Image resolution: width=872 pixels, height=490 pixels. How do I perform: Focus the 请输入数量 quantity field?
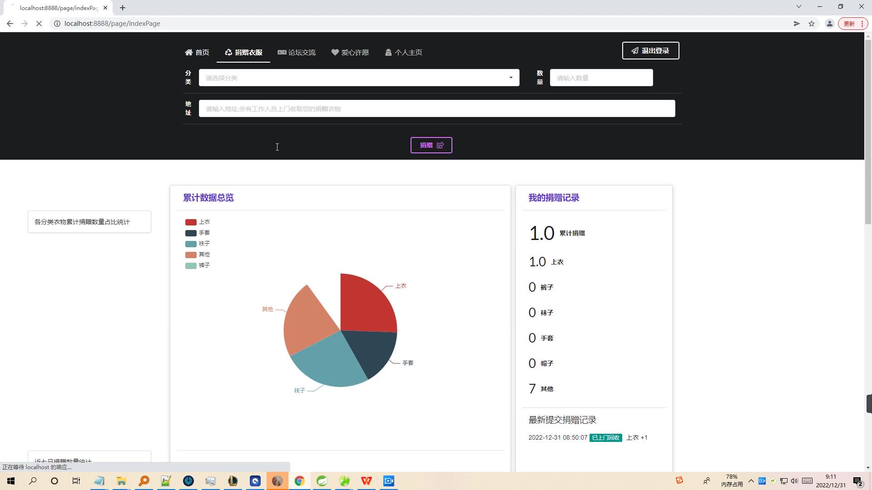(x=601, y=78)
